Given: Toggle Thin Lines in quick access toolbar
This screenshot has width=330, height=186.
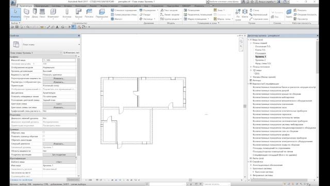Looking at the screenshot, I should (x=73, y=27).
